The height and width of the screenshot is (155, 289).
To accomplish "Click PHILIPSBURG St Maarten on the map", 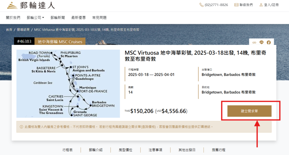I will click(x=70, y=54).
